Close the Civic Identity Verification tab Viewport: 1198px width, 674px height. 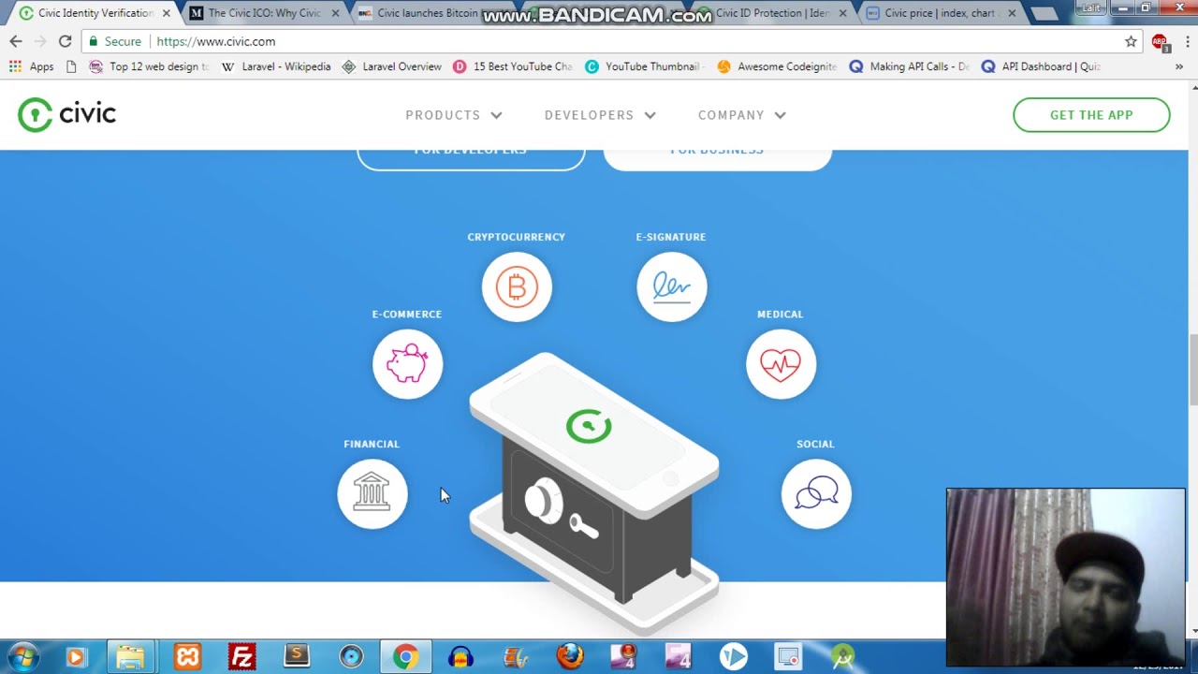pos(167,13)
